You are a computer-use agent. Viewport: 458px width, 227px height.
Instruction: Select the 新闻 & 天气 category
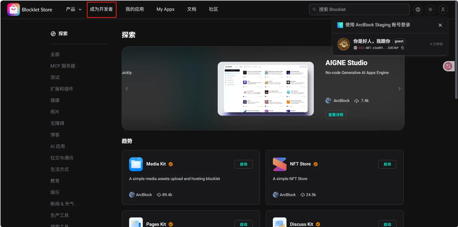(62, 204)
